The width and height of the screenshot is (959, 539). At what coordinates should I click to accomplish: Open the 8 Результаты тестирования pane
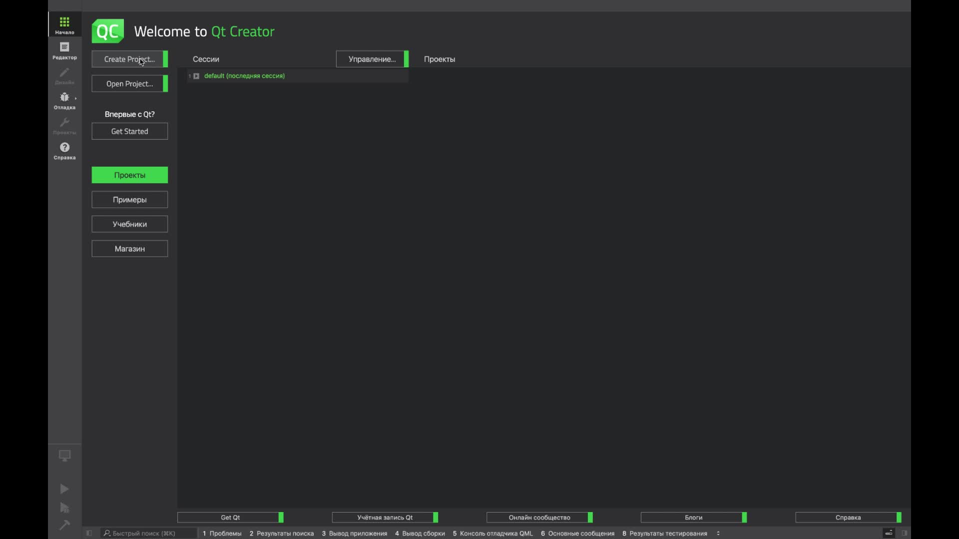click(x=665, y=533)
